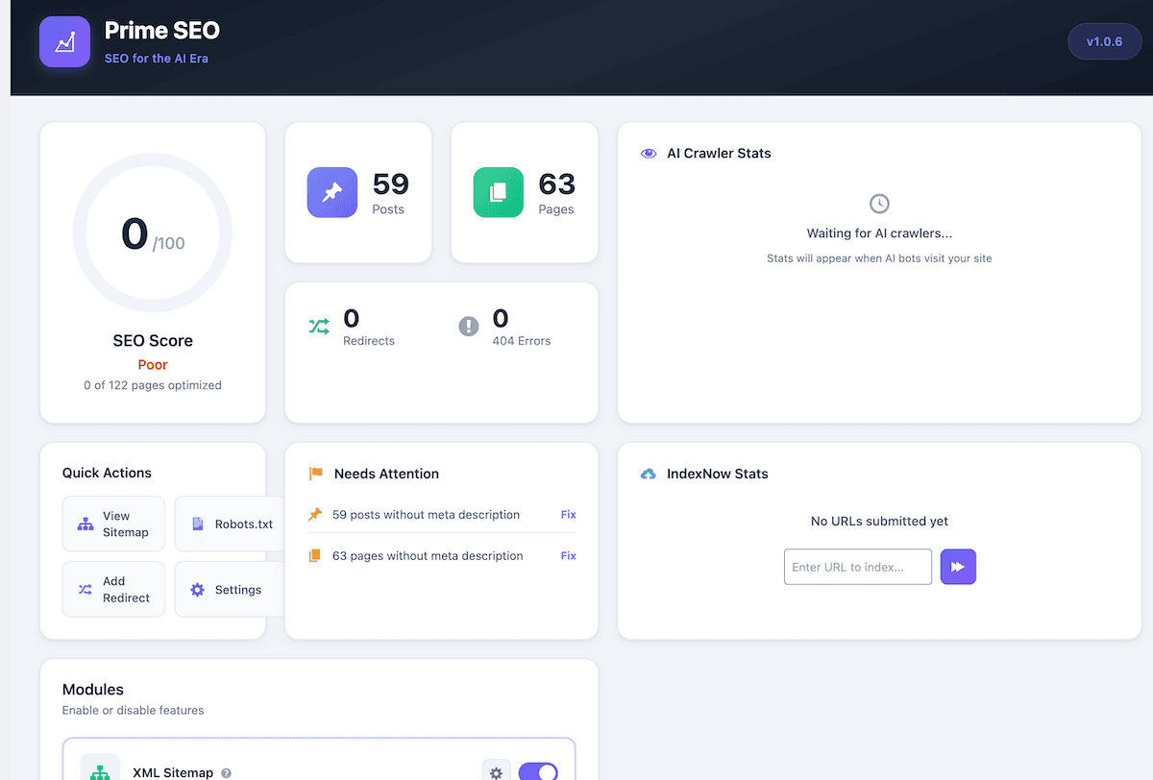
Task: Click the green Redirects shuffle icon
Action: coord(319,327)
